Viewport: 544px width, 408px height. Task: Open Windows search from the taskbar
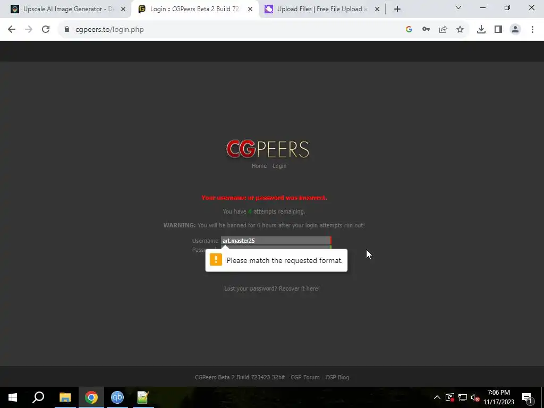pyautogui.click(x=38, y=397)
